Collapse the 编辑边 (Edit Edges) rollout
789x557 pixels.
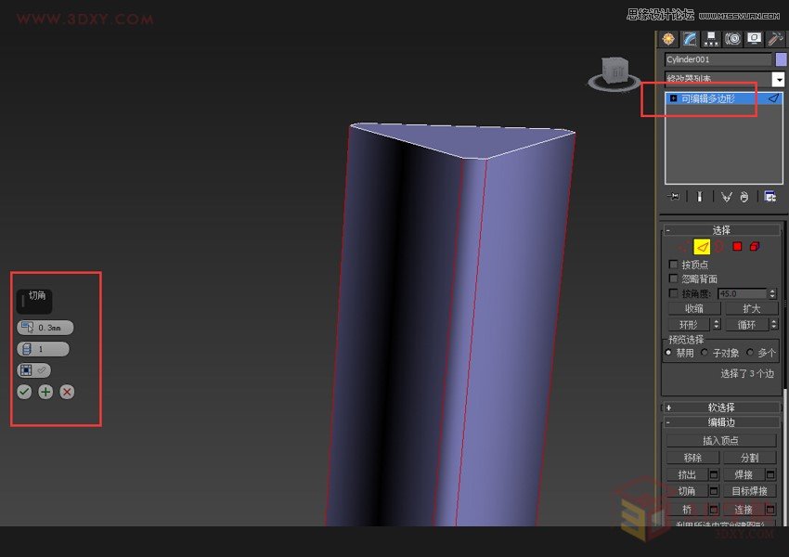click(x=719, y=422)
